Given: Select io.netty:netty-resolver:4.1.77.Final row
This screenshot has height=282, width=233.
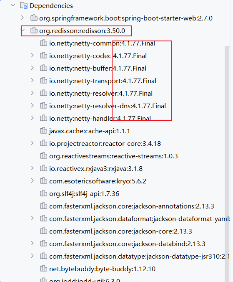Looking at the screenshot, I should 101,94.
